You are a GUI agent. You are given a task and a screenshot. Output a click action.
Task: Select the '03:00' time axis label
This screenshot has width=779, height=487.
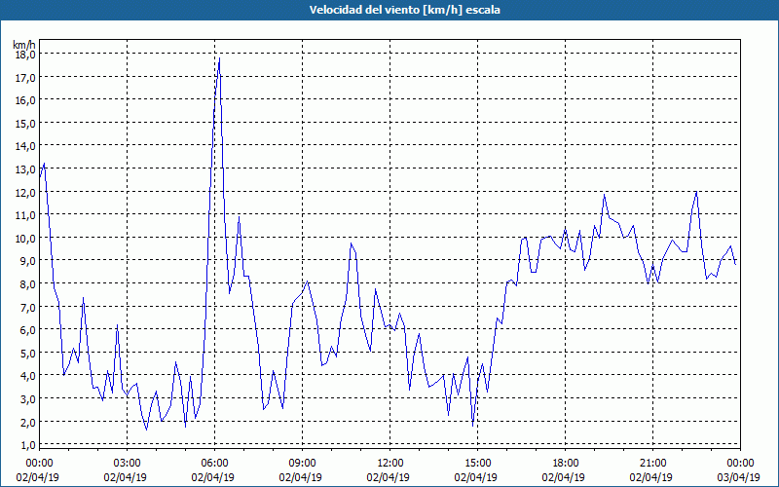coord(128,464)
